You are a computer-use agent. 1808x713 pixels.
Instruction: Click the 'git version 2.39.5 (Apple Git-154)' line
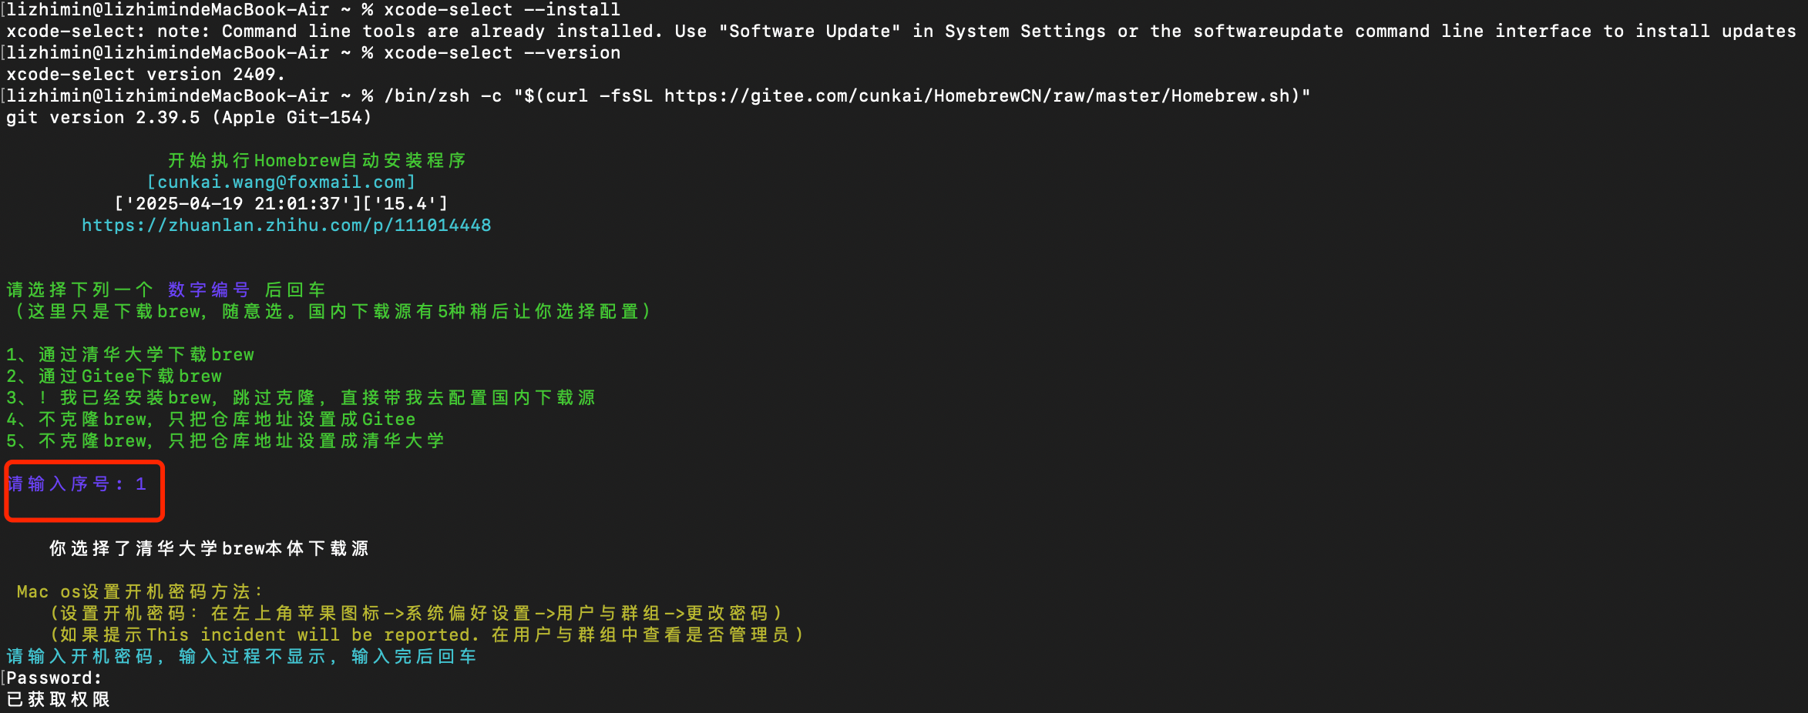pos(189,118)
